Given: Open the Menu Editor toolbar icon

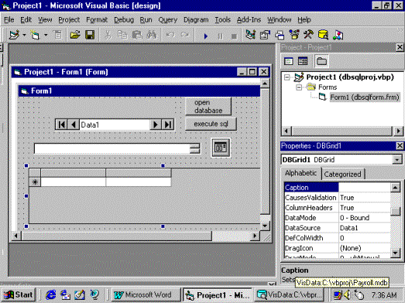Looking at the screenshot, I should tap(57, 35).
